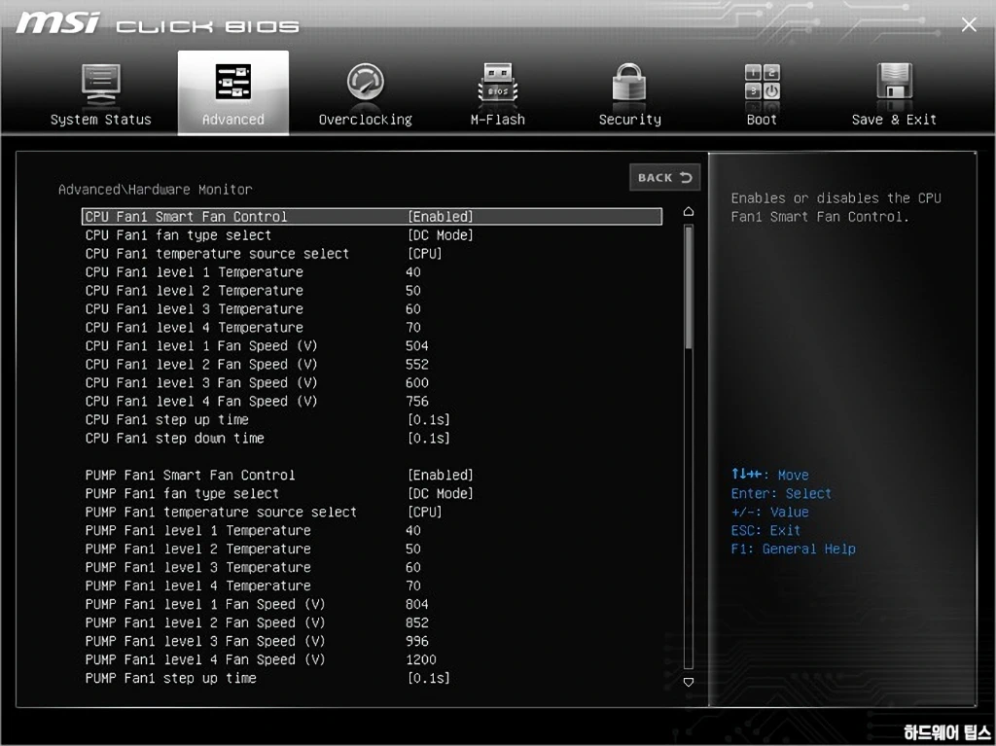Open CPU Fan1 temperature source CPU option
The image size is (996, 746).
(424, 254)
